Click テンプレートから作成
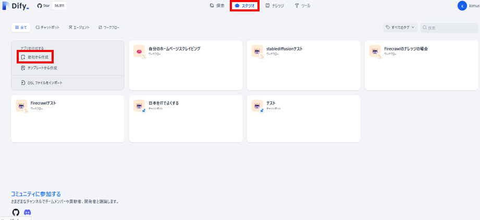The height and width of the screenshot is (220, 480). [39, 68]
